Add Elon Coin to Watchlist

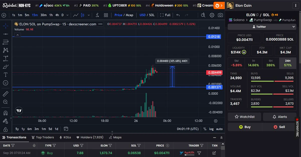[x=244, y=117]
